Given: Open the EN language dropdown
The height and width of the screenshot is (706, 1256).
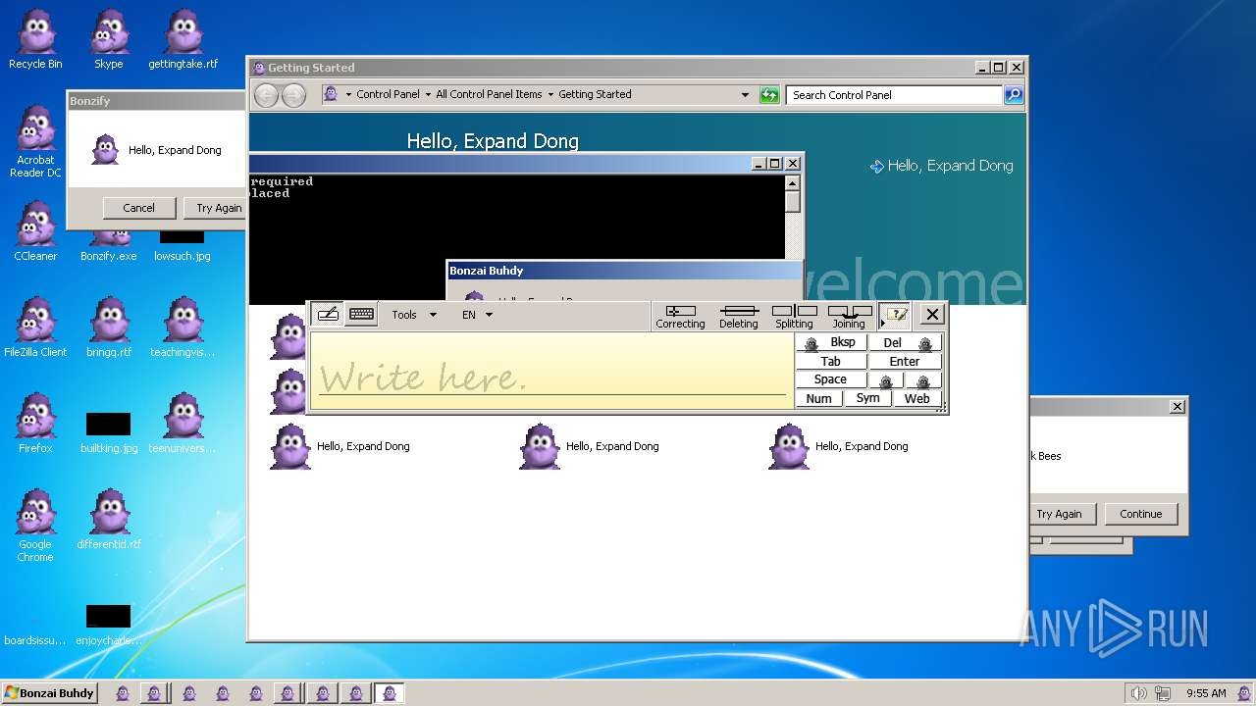Looking at the screenshot, I should pos(477,315).
